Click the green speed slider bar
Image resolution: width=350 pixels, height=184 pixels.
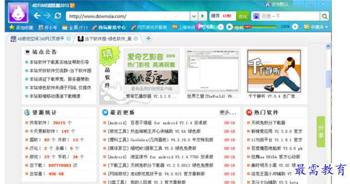264,27
